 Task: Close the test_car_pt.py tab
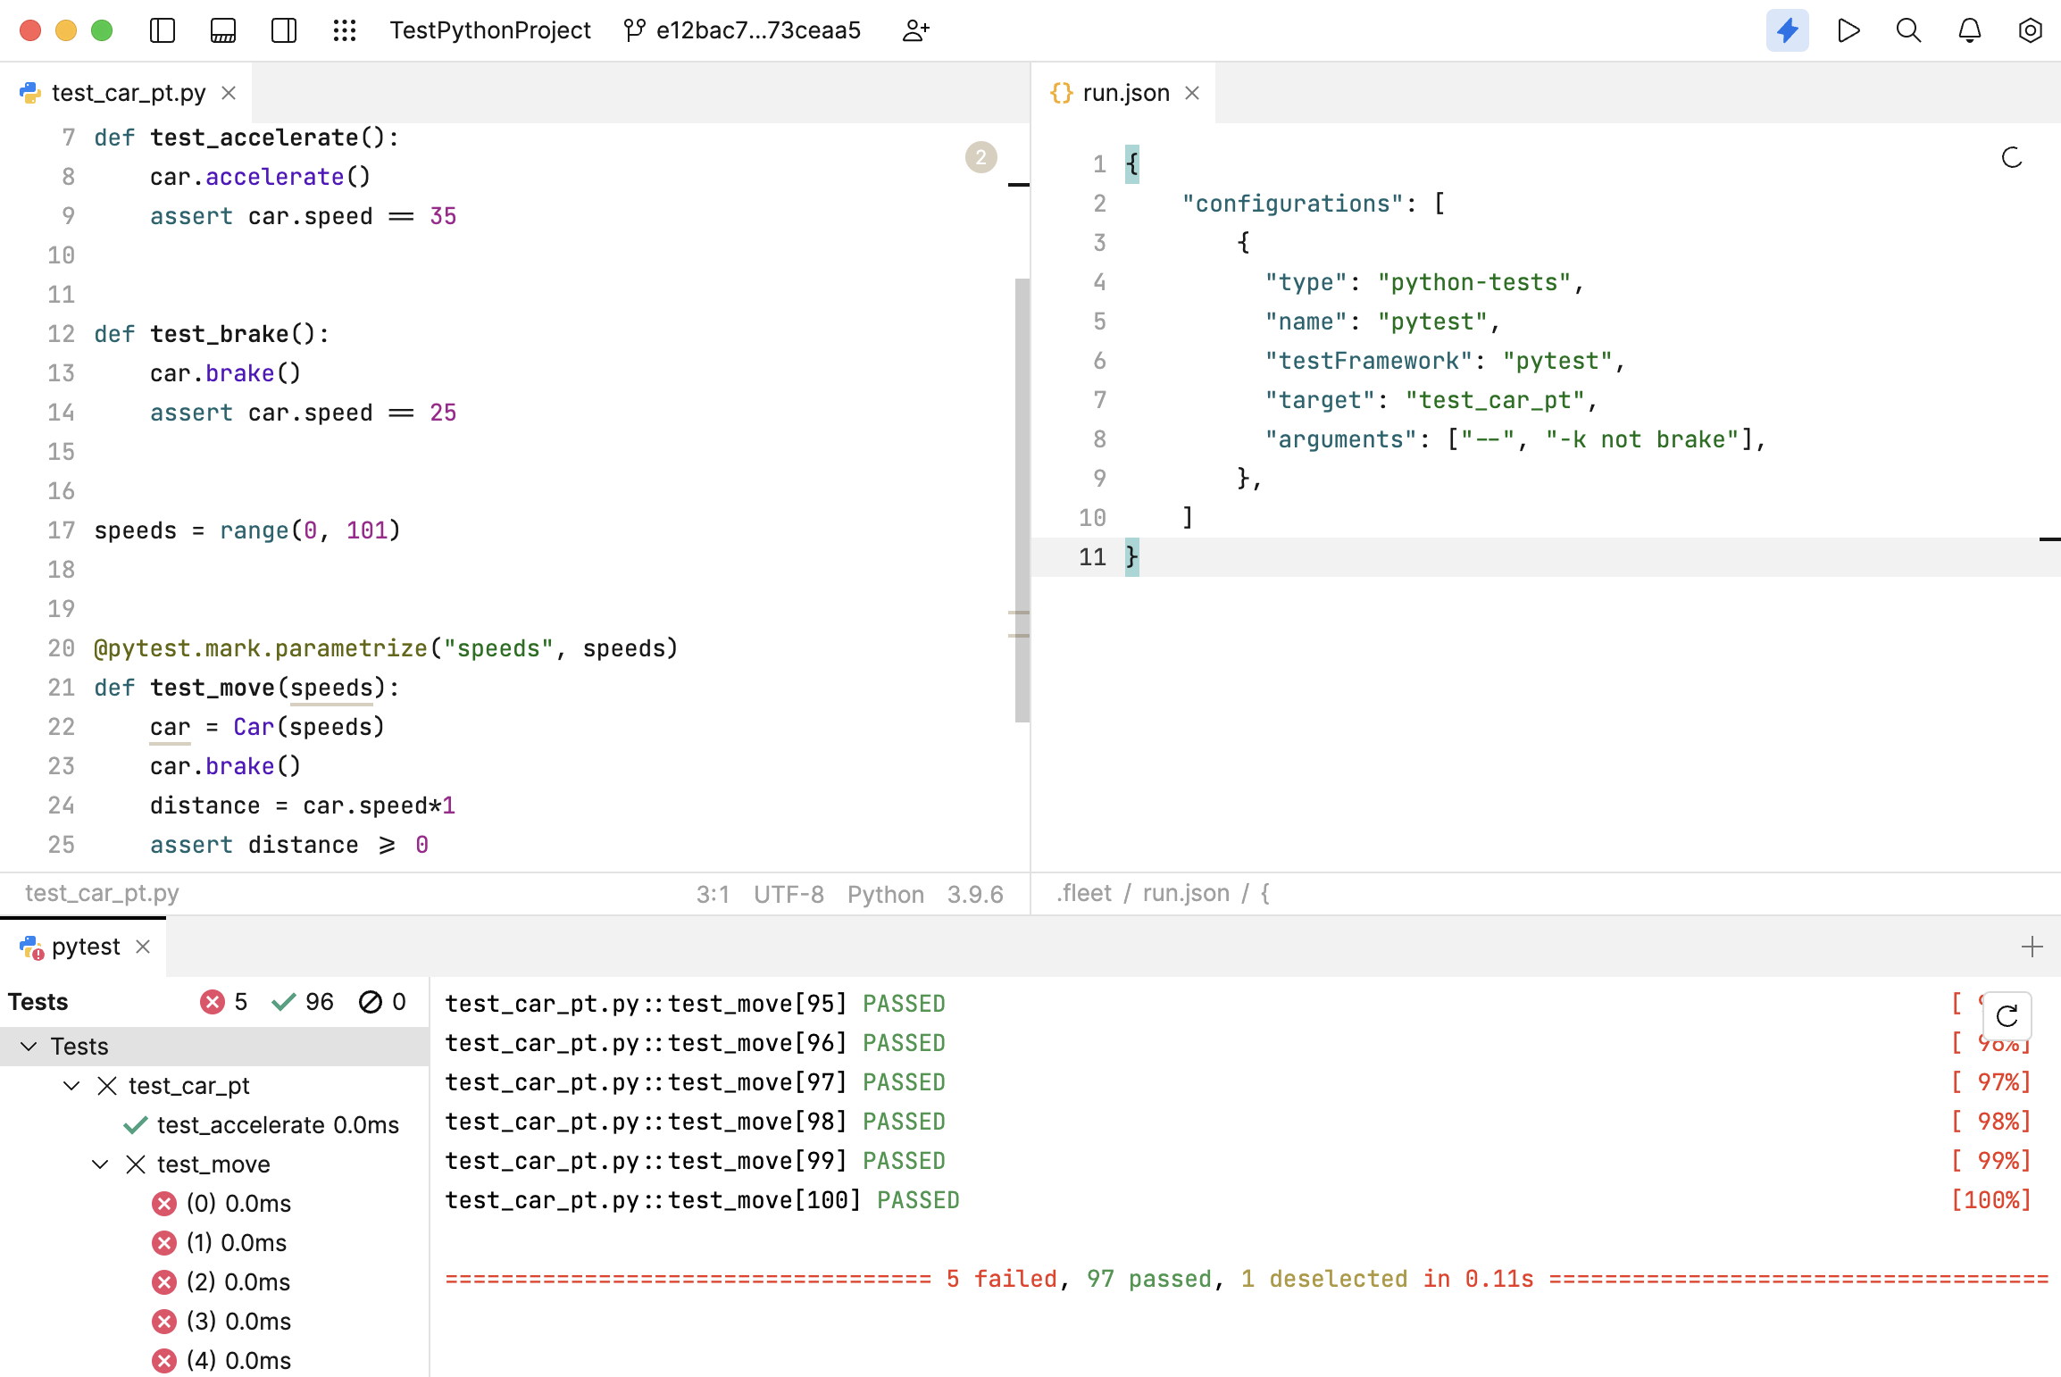(x=229, y=93)
